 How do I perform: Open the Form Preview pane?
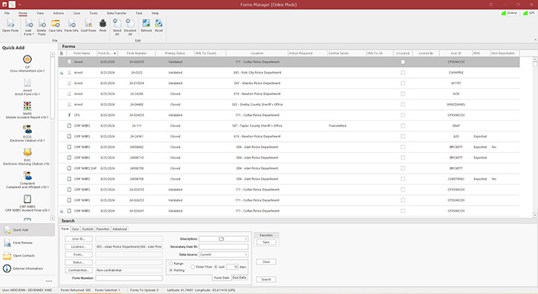coord(27,243)
